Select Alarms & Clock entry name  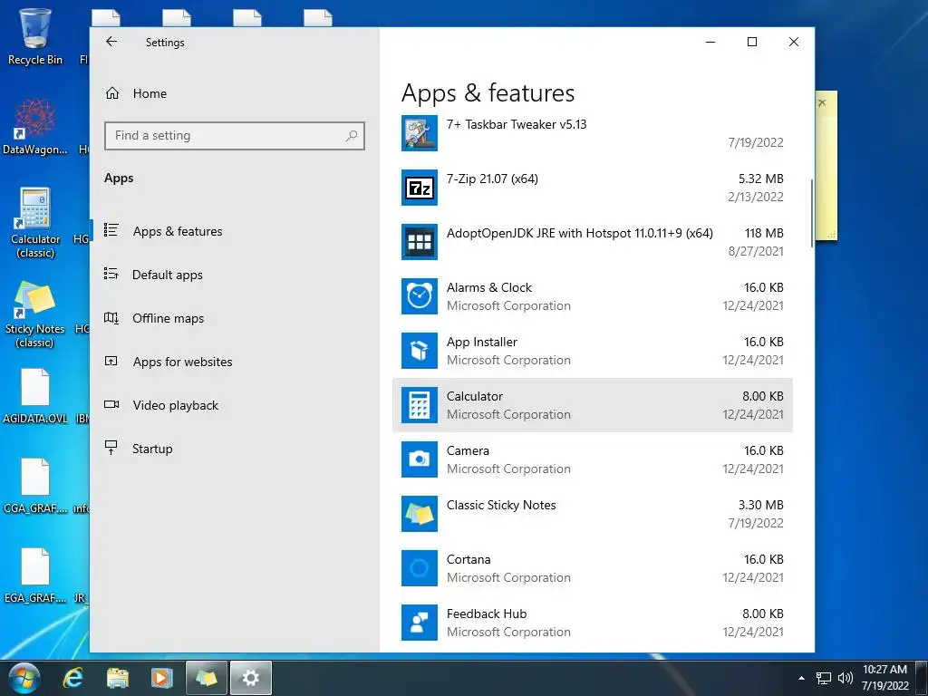click(x=488, y=287)
